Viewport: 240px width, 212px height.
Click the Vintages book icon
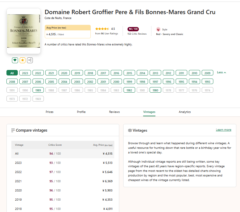[x=130, y=130]
